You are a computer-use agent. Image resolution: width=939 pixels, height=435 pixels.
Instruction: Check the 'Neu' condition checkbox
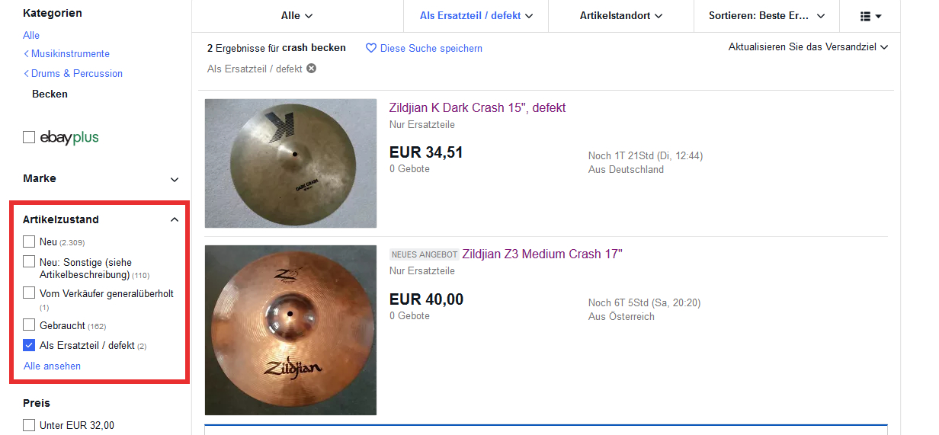point(29,241)
